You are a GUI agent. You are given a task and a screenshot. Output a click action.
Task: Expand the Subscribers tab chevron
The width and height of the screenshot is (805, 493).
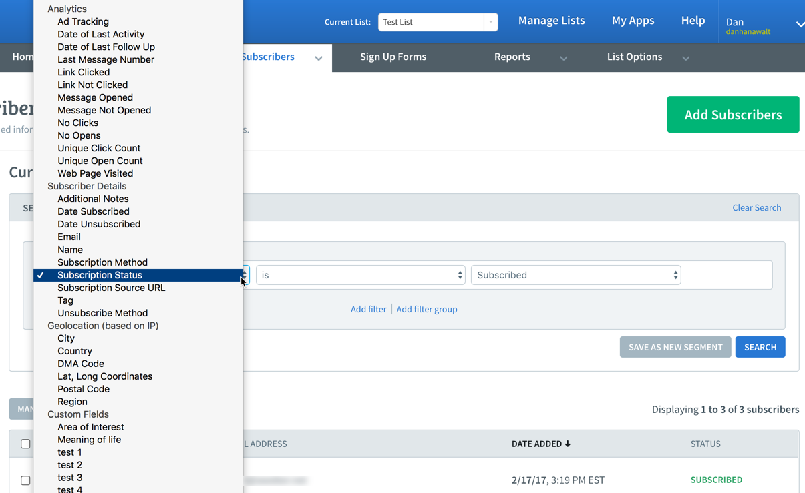[319, 59]
